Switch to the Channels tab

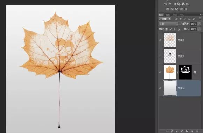click(x=168, y=15)
